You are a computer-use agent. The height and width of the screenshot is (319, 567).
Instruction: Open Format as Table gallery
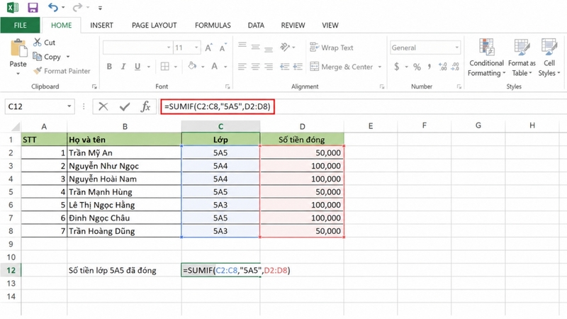click(x=522, y=57)
